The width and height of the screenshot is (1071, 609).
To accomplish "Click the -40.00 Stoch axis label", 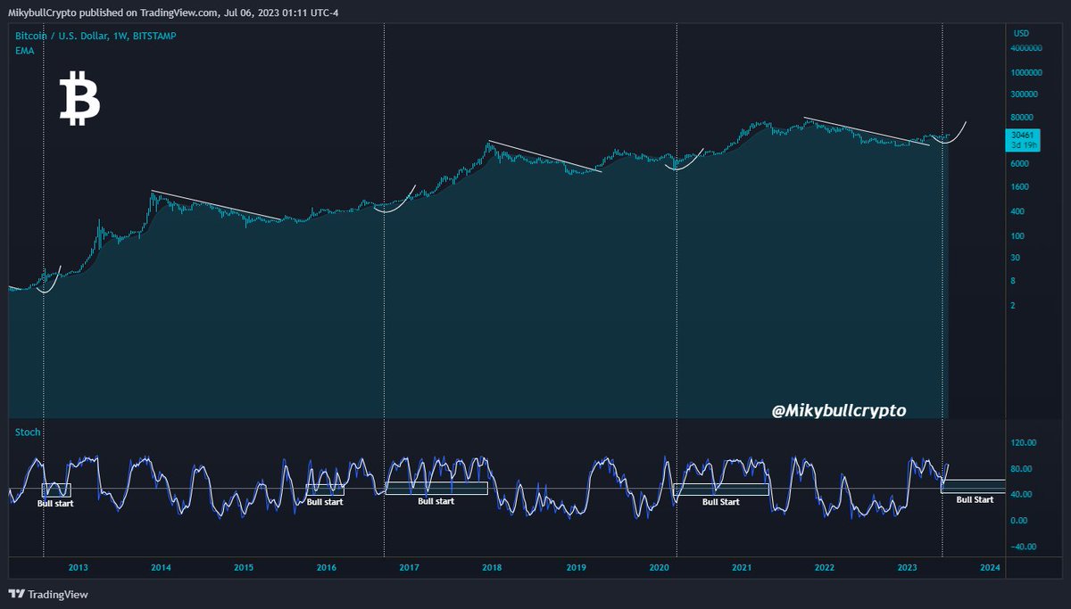I will [x=1024, y=547].
